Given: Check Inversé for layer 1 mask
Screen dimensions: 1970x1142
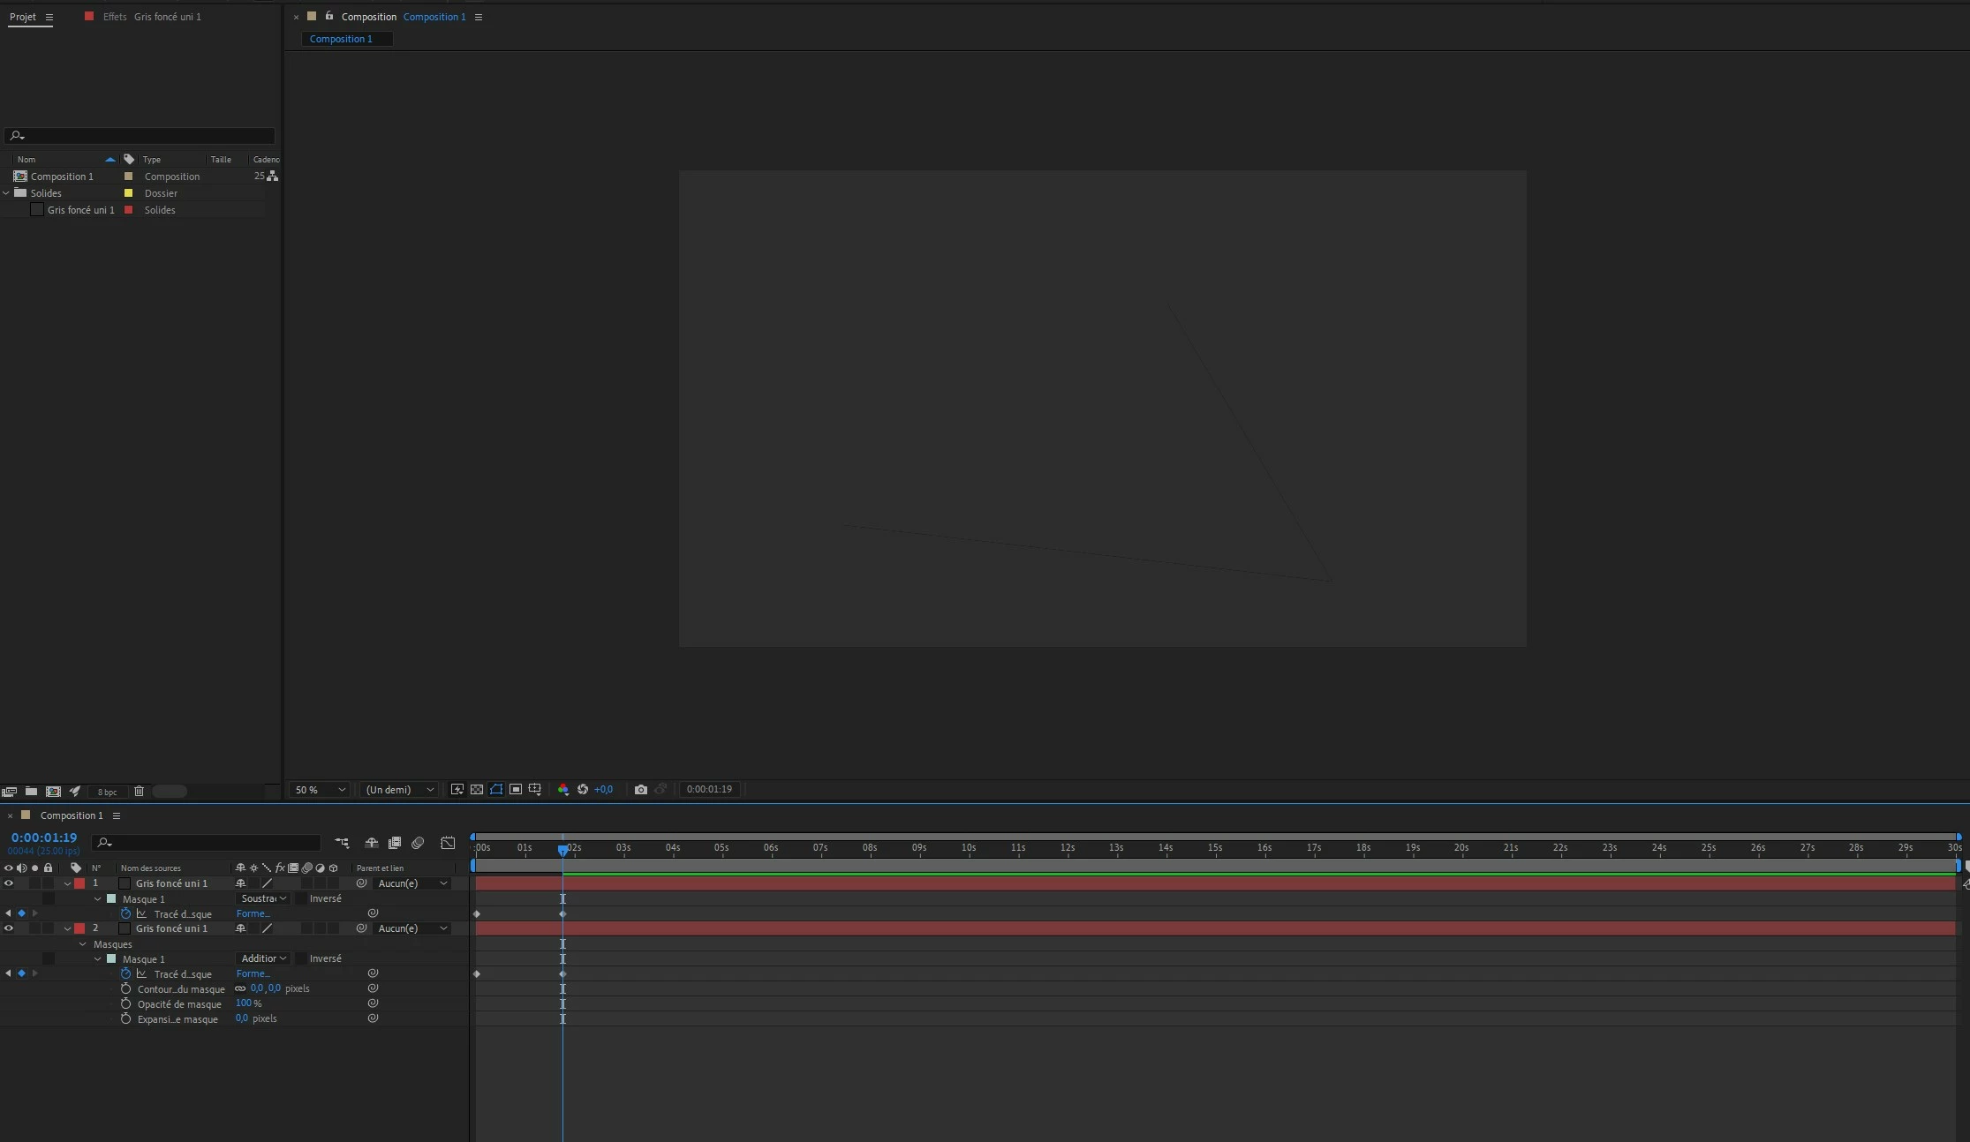Looking at the screenshot, I should [301, 898].
